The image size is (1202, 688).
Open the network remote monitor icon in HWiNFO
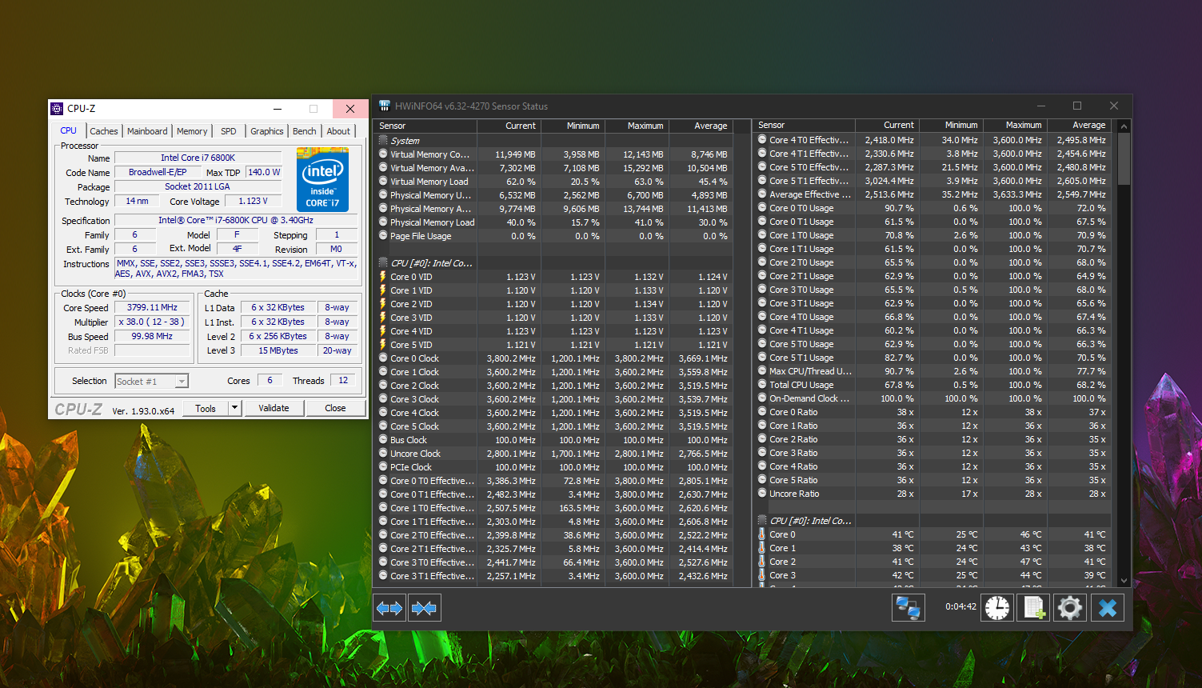pos(908,607)
